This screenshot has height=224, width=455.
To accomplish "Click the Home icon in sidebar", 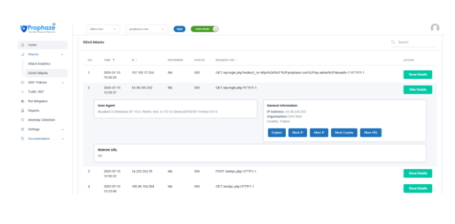I will tap(22, 45).
